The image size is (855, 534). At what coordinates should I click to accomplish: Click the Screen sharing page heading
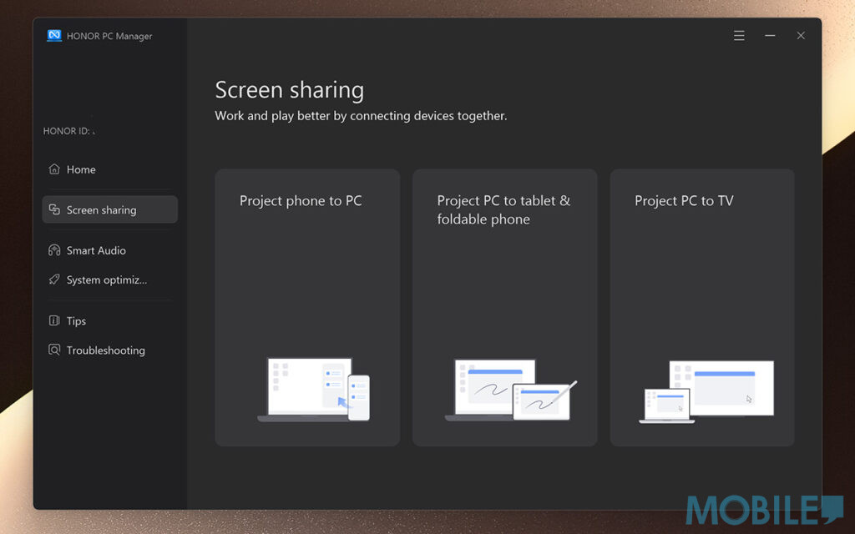point(290,90)
